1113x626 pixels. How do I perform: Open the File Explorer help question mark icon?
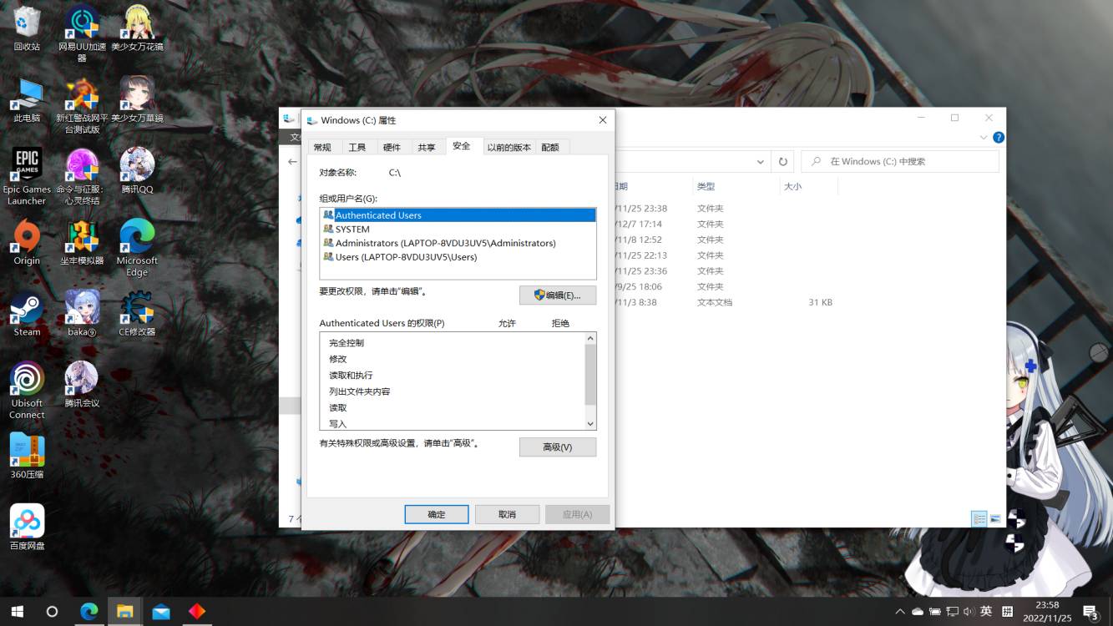coord(998,138)
